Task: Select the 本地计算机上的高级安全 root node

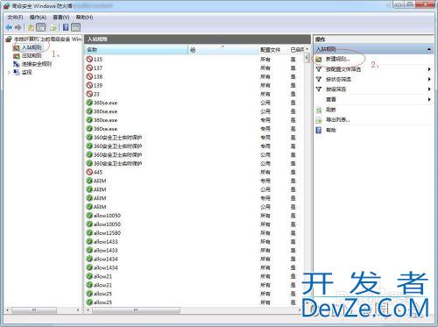Action: click(47, 39)
